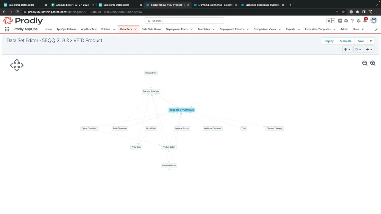Open the AppOps Test tab
This screenshot has height=214, width=381.
(x=89, y=29)
